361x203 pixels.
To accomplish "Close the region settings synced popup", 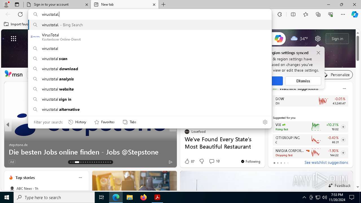I will point(318,53).
